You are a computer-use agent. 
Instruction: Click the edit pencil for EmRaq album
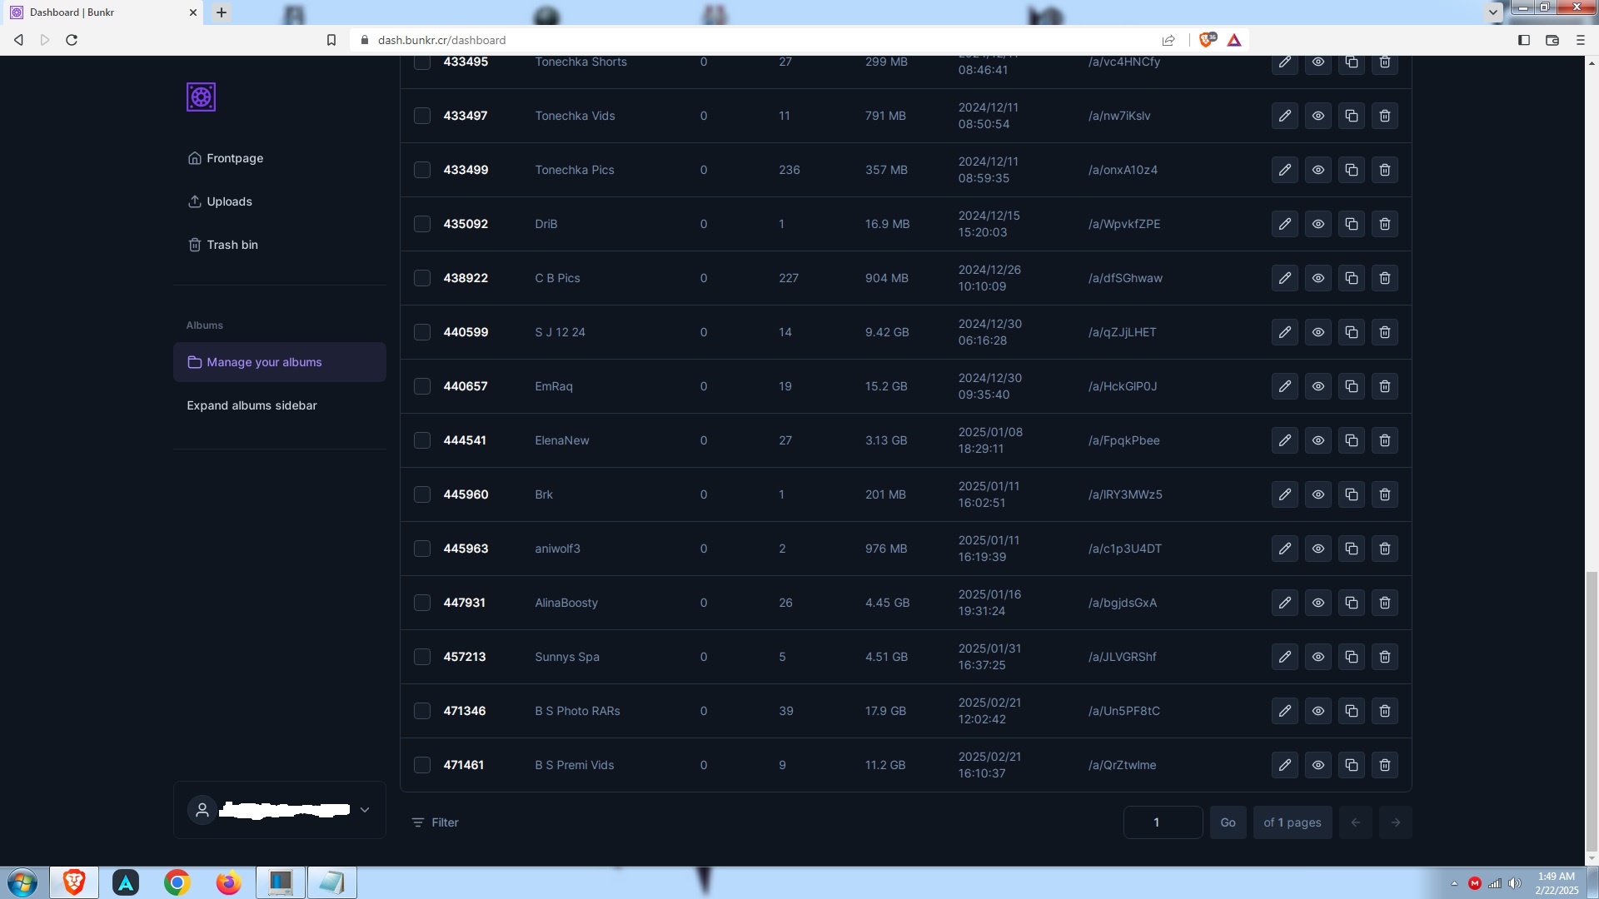[1285, 386]
